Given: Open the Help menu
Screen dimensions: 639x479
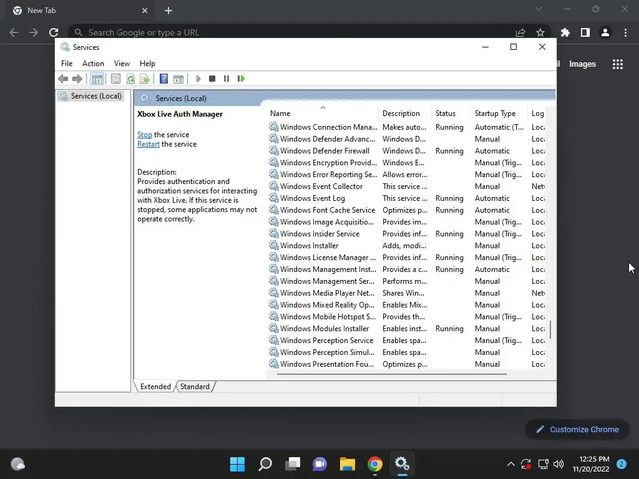Looking at the screenshot, I should (x=147, y=64).
